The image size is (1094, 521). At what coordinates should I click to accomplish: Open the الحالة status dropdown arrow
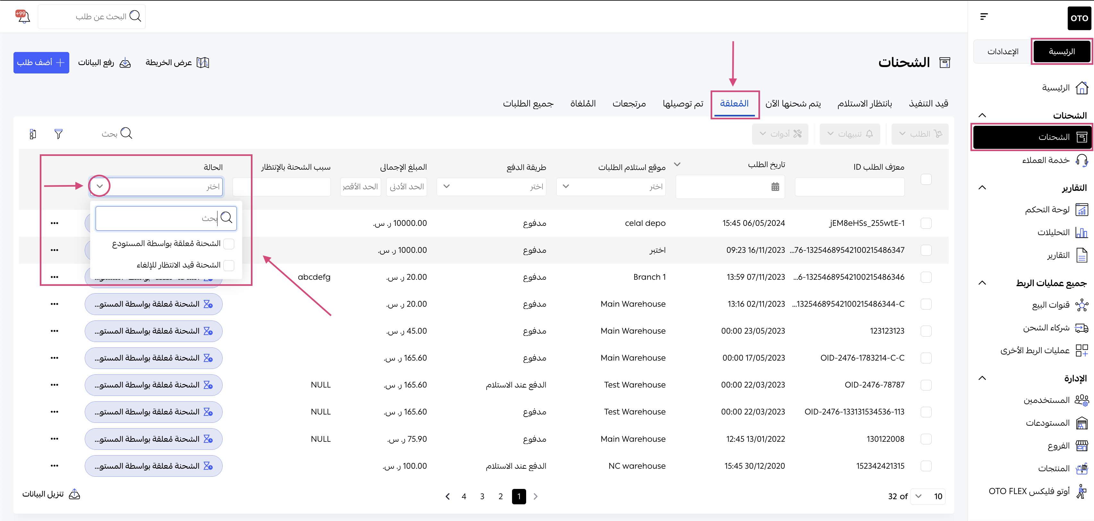point(100,186)
